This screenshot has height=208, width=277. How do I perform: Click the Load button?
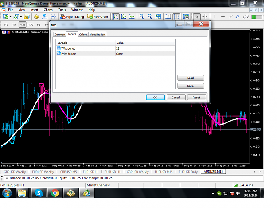(191, 78)
